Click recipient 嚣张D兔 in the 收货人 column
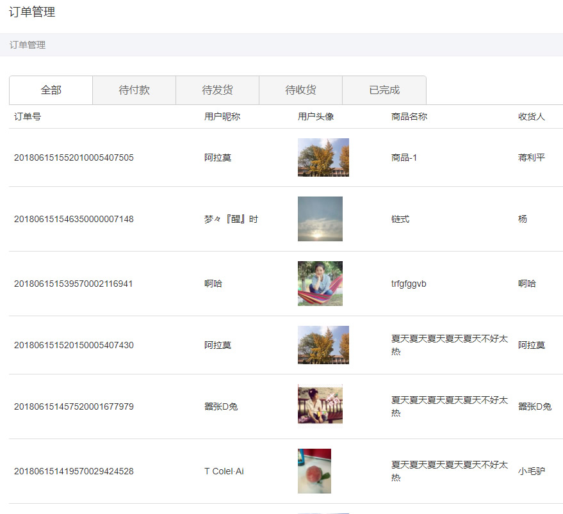Image resolution: width=563 pixels, height=514 pixels. [535, 406]
